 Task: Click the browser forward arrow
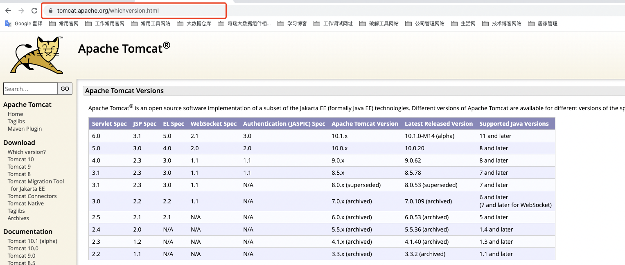point(21,11)
